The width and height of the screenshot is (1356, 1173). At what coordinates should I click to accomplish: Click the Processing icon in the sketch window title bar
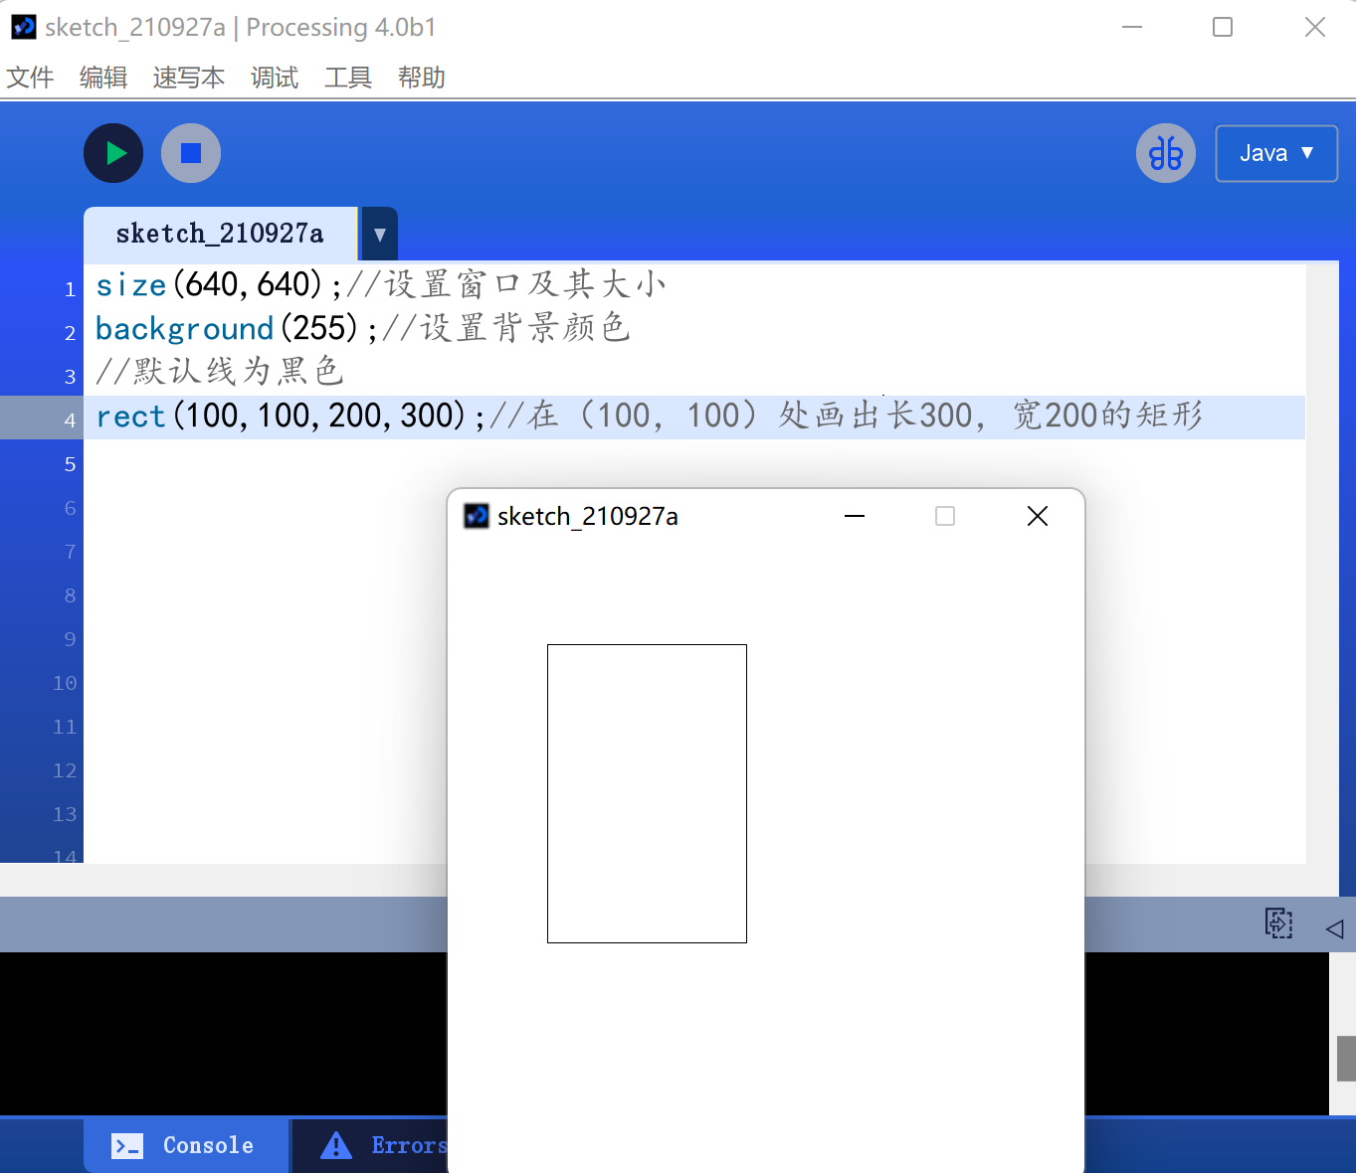click(x=477, y=516)
